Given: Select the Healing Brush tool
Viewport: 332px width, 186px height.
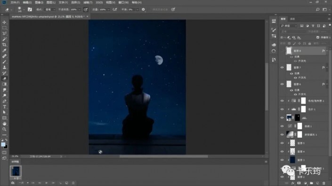Looking at the screenshot, I should pos(4,56).
